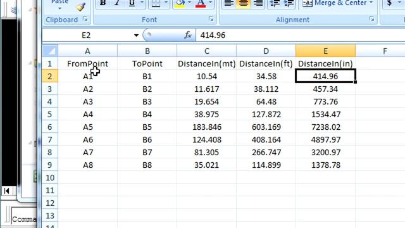Viewport: 405px width, 228px height.
Task: Expand the Paste options arrow
Action: pyautogui.click(x=59, y=9)
